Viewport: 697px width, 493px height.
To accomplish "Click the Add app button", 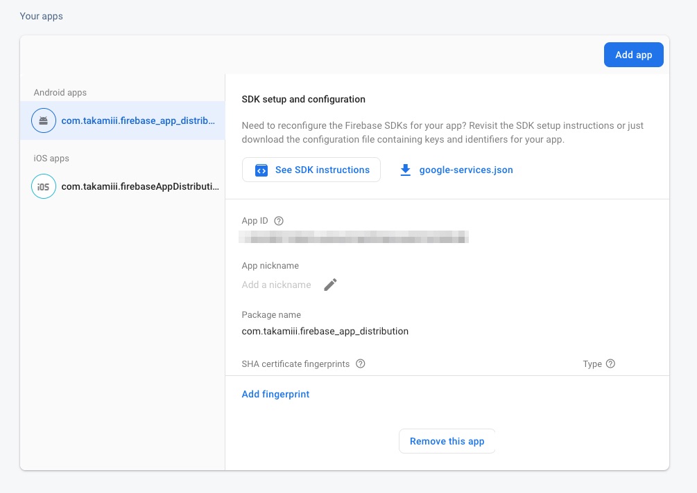I will [x=633, y=55].
